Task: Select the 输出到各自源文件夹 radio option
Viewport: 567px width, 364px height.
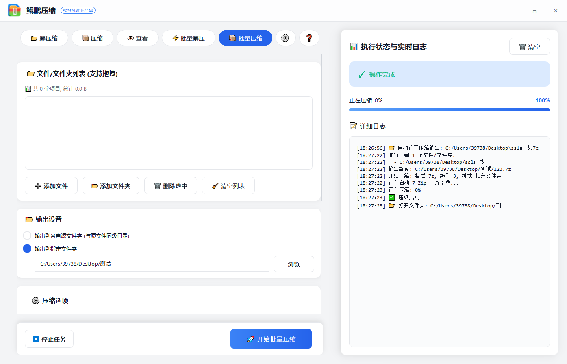Action: (x=27, y=235)
